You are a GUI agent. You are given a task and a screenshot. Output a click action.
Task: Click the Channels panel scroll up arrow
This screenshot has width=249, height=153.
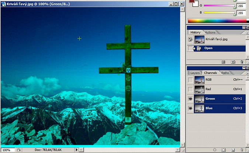(248, 78)
